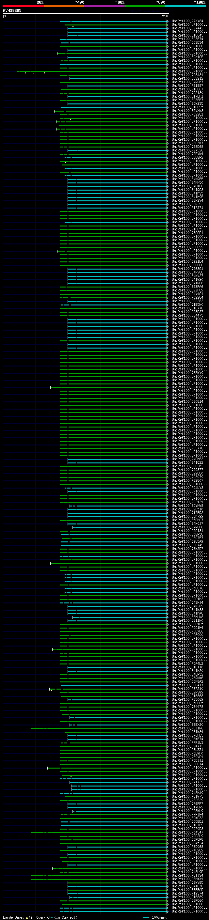Choose the UniRef100_P02284 hit label
The width and height of the screenshot is (209, 920).
click(x=187, y=298)
